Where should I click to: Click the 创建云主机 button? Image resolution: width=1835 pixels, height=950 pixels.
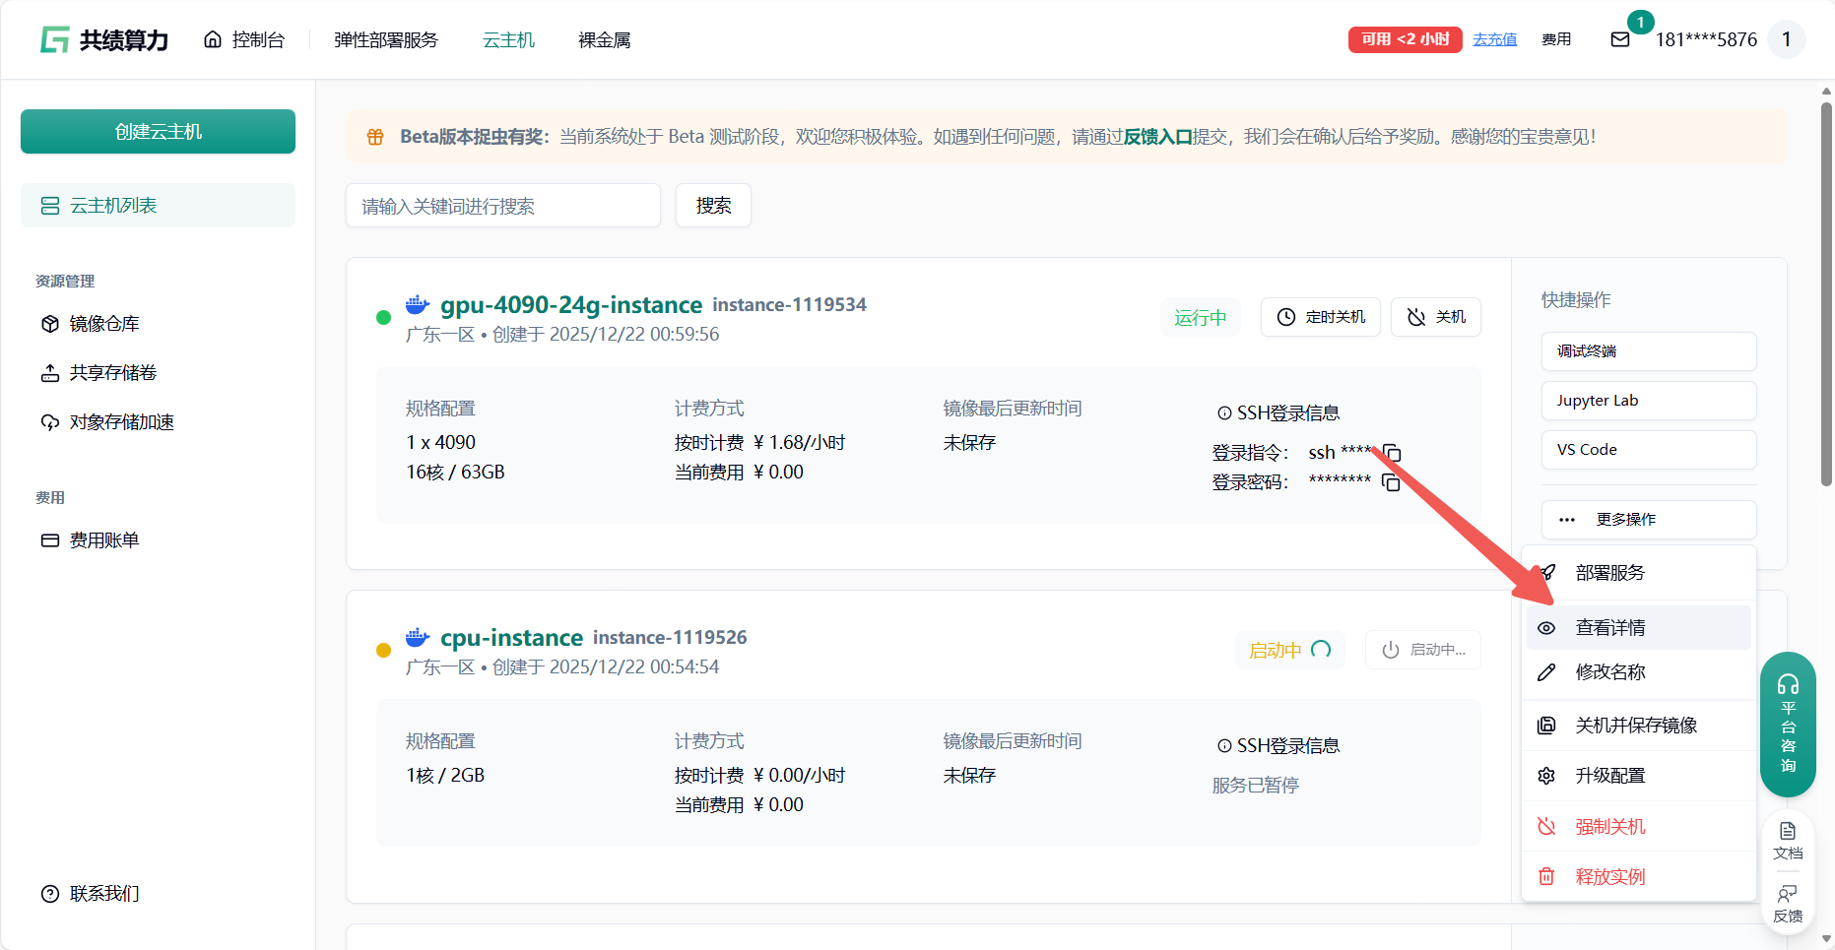pyautogui.click(x=158, y=132)
